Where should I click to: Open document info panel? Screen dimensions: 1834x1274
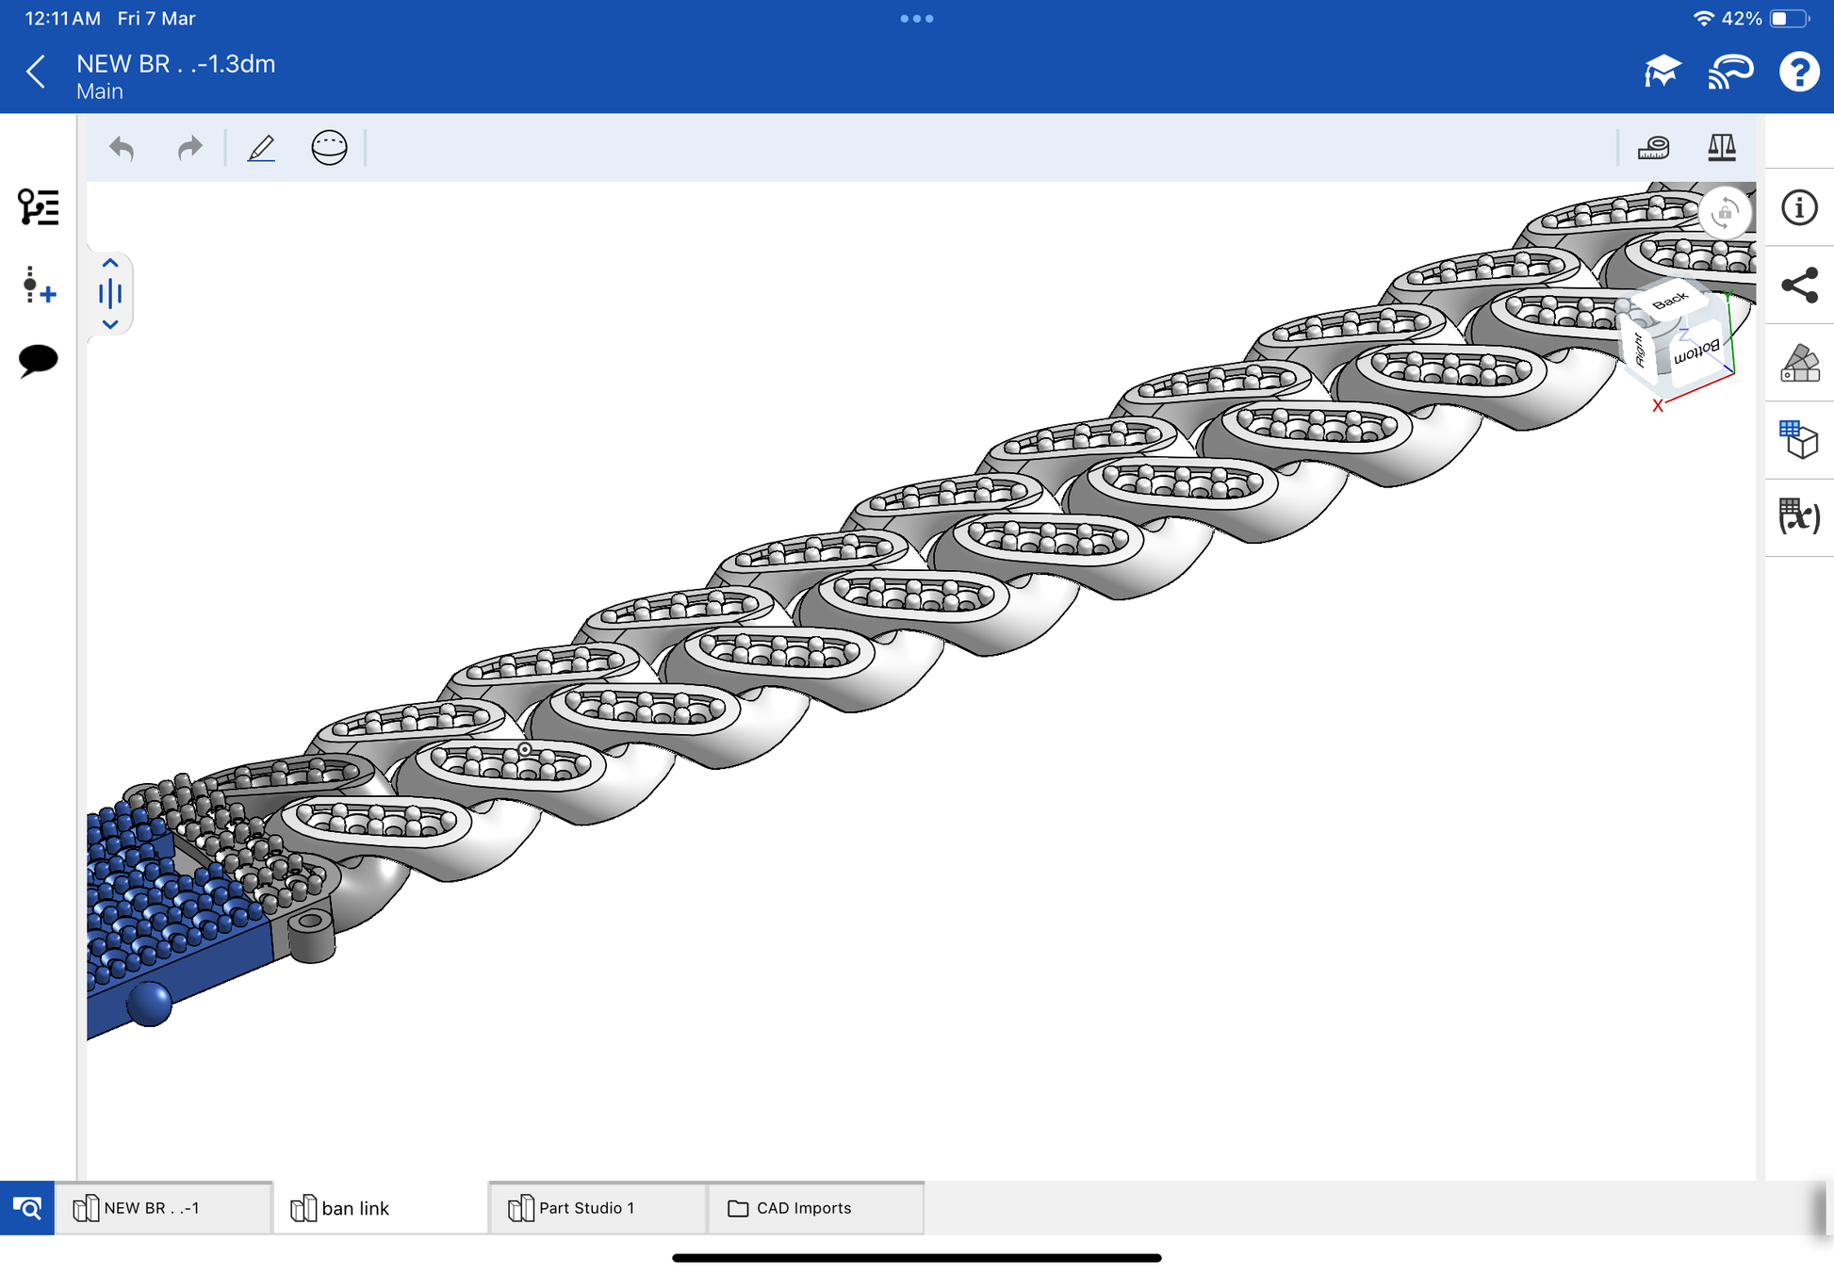click(x=1798, y=207)
